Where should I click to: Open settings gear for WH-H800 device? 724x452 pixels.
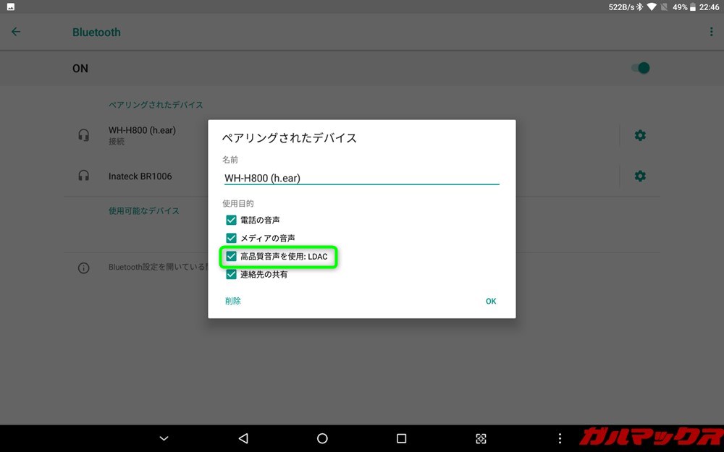coord(640,135)
